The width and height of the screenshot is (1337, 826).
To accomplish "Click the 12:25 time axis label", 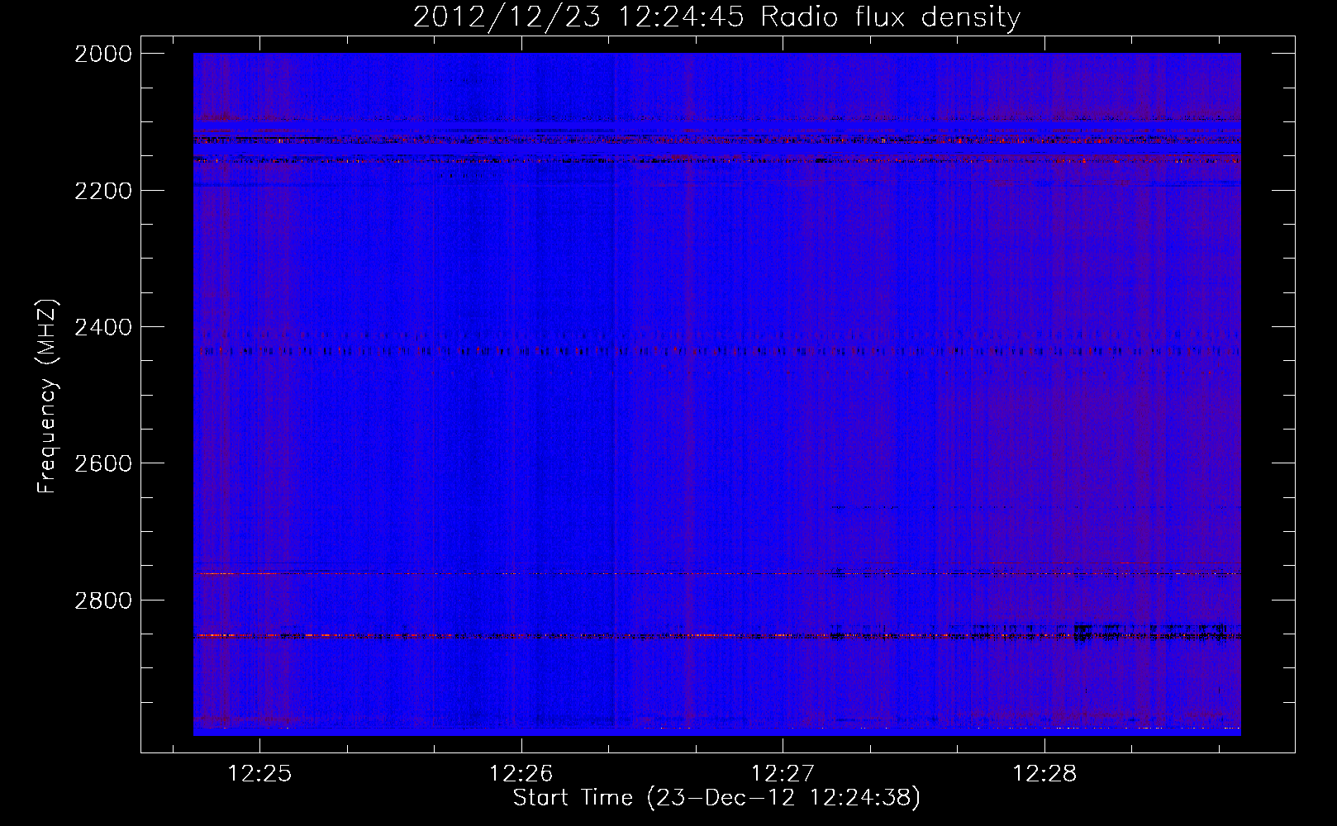I will 259,774.
